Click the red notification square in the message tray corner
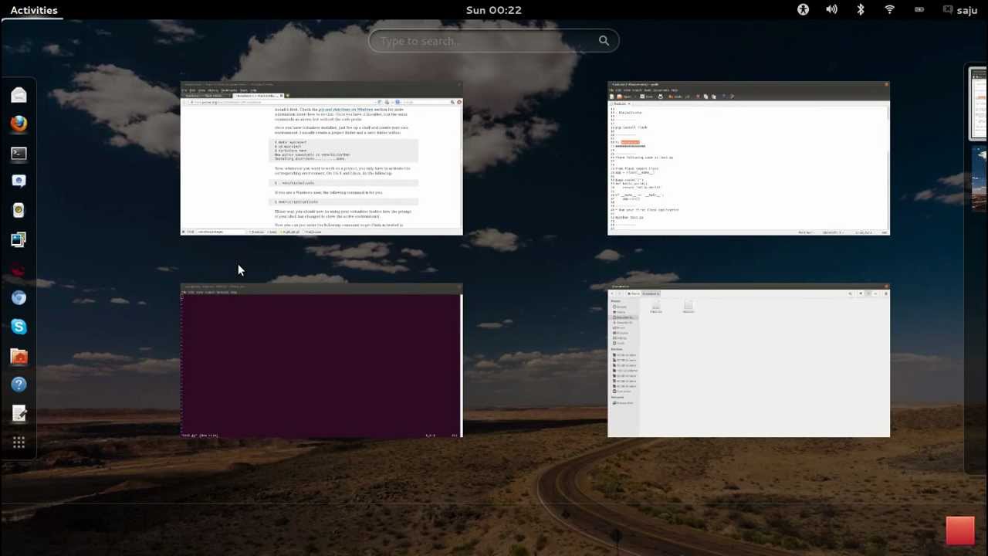Screen dimensions: 988x556 tap(960, 531)
